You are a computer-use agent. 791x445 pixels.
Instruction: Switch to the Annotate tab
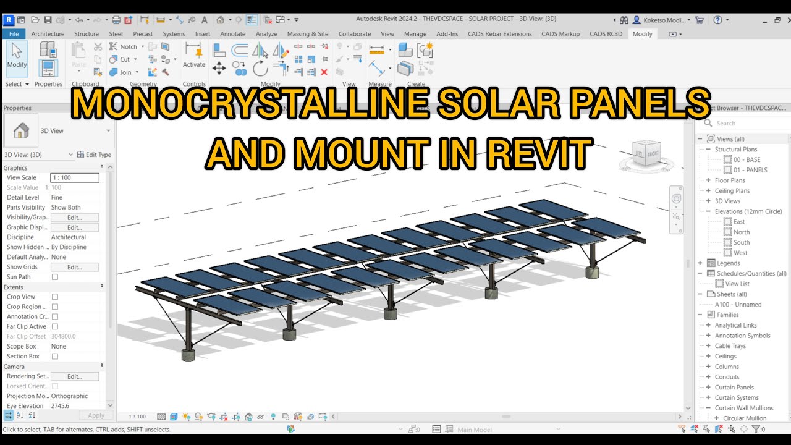pos(232,34)
